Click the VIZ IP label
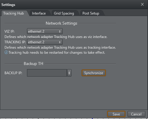Viewport: 148px width, 119px height. point(9,31)
